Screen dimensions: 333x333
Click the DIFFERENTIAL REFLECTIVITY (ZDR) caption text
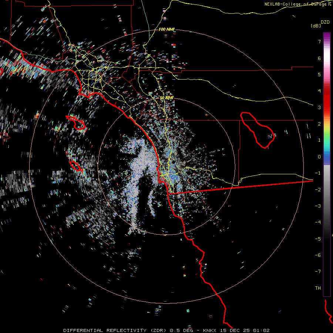(x=115, y=330)
